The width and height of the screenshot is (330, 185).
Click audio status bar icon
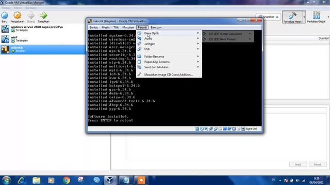[x=206, y=129]
